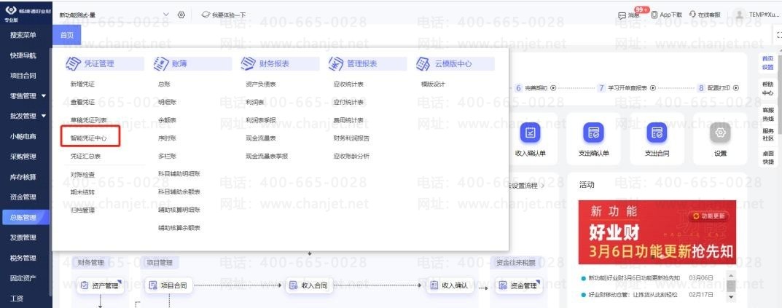Open the 支出合同 shortcut card

click(657, 138)
